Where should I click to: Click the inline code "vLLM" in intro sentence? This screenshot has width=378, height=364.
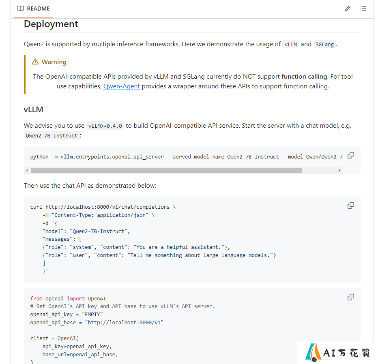click(x=291, y=44)
